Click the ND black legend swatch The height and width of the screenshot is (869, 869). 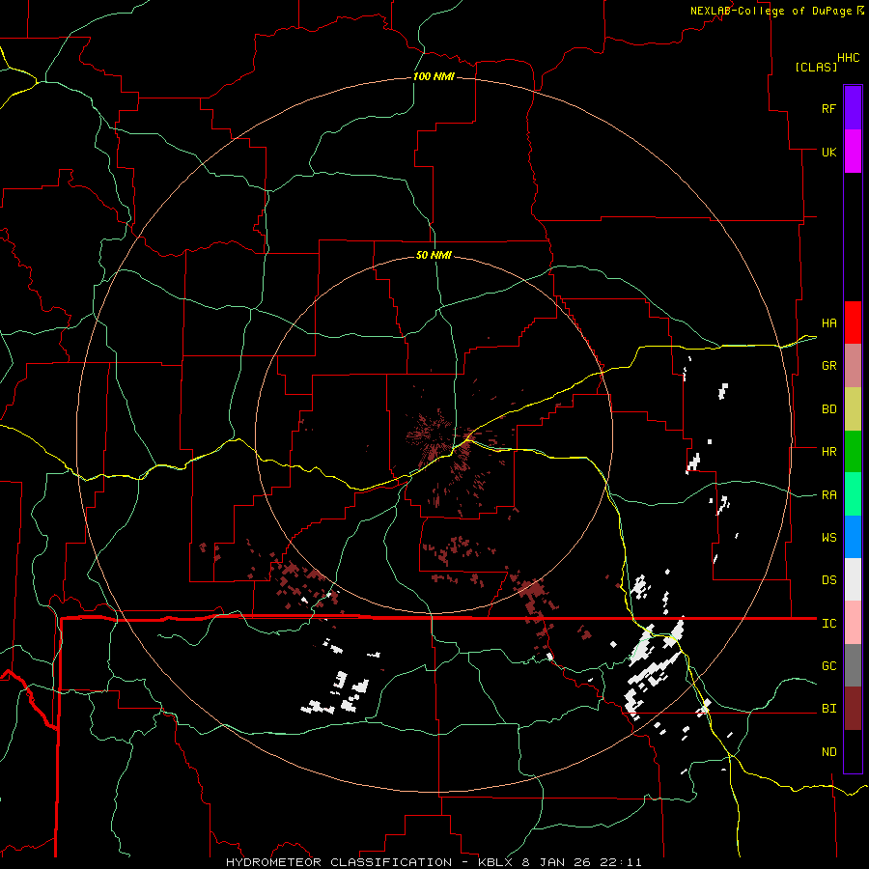(853, 751)
